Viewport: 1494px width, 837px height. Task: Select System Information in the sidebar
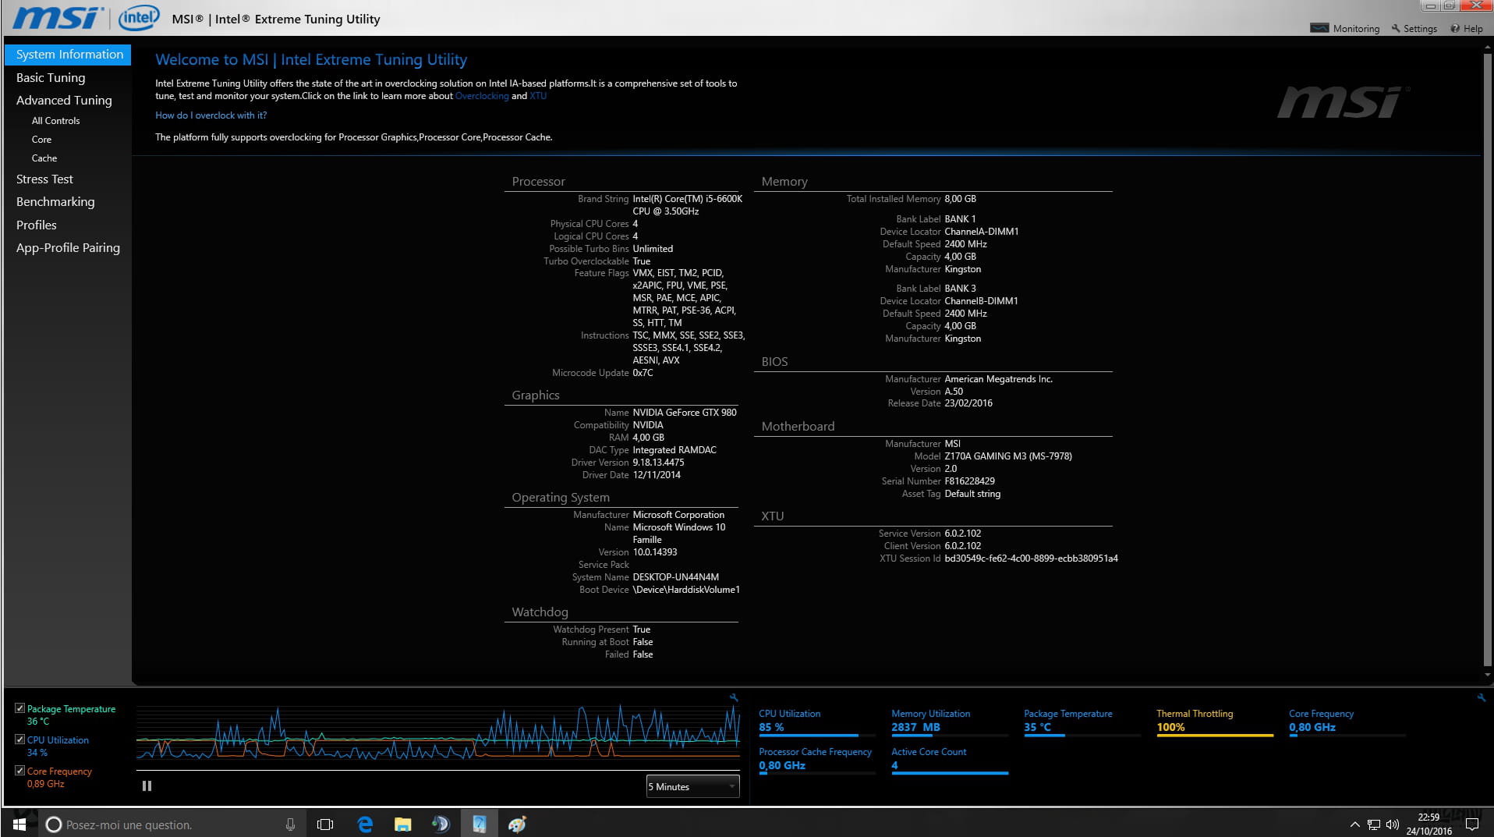(x=69, y=55)
